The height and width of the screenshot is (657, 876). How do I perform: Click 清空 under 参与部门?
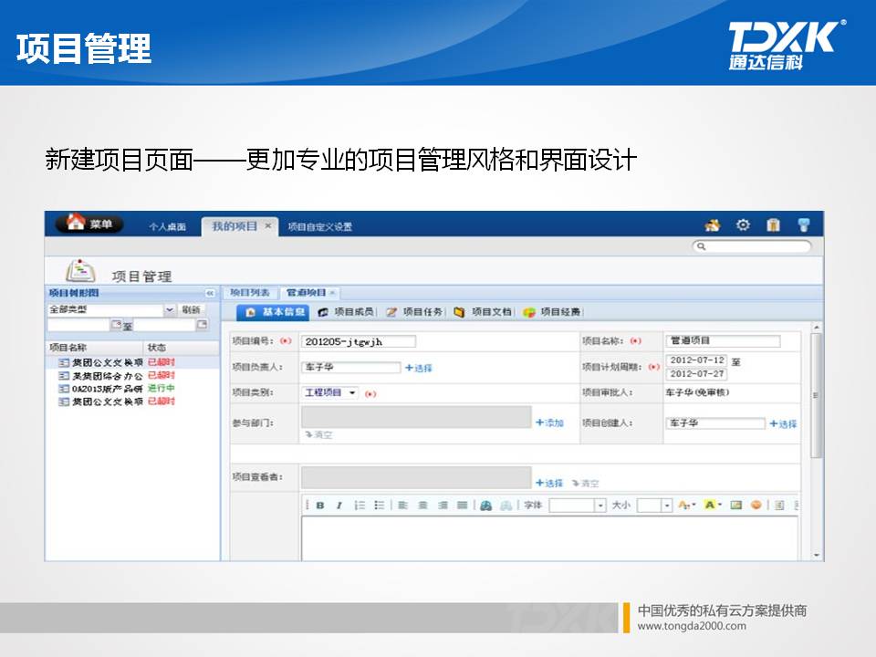tap(318, 434)
